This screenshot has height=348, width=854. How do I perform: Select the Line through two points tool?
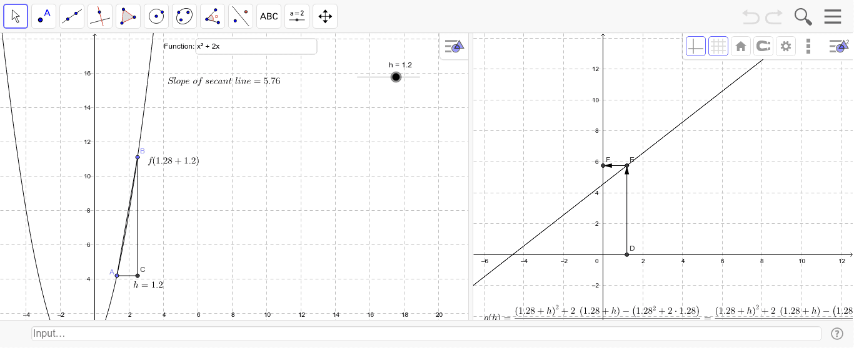(x=72, y=16)
